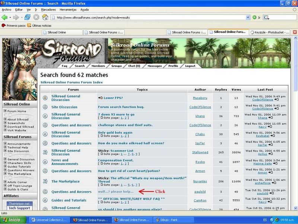Open the Primeros pasos bookmark
Screen dimensions: 298x224
(13, 25)
